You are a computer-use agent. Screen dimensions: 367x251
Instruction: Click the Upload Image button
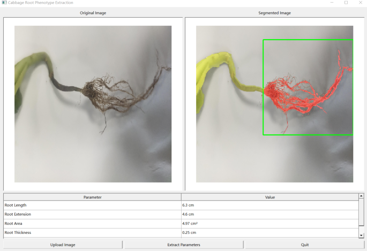point(63,245)
